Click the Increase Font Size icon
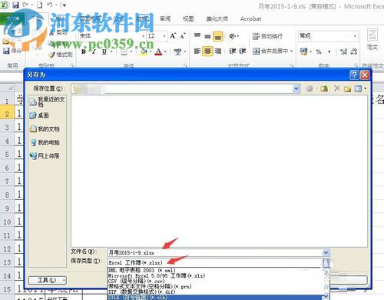 [173, 36]
